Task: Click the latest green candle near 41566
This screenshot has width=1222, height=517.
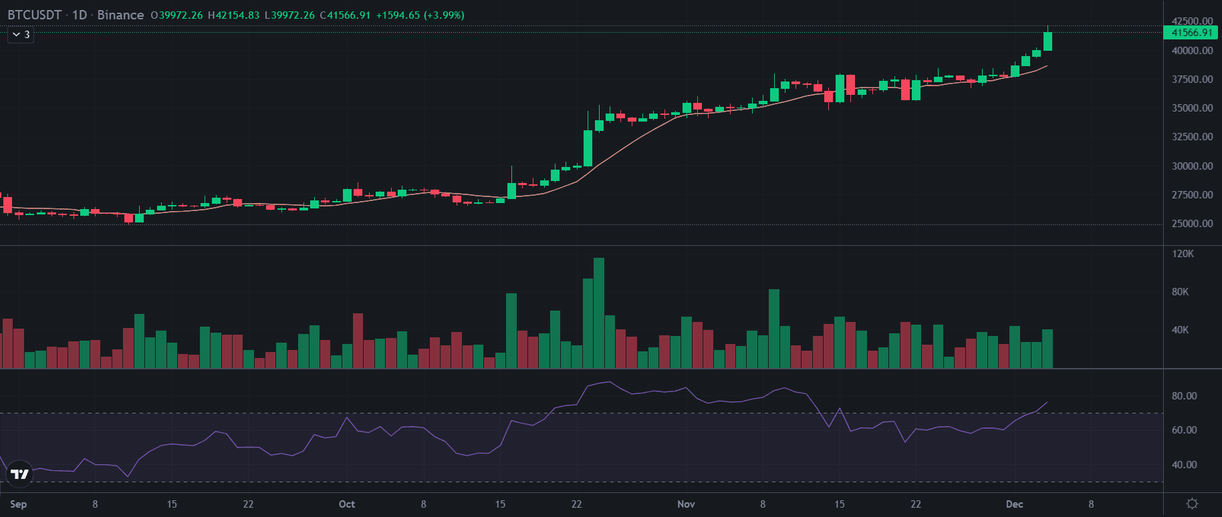Action: pyautogui.click(x=1048, y=41)
